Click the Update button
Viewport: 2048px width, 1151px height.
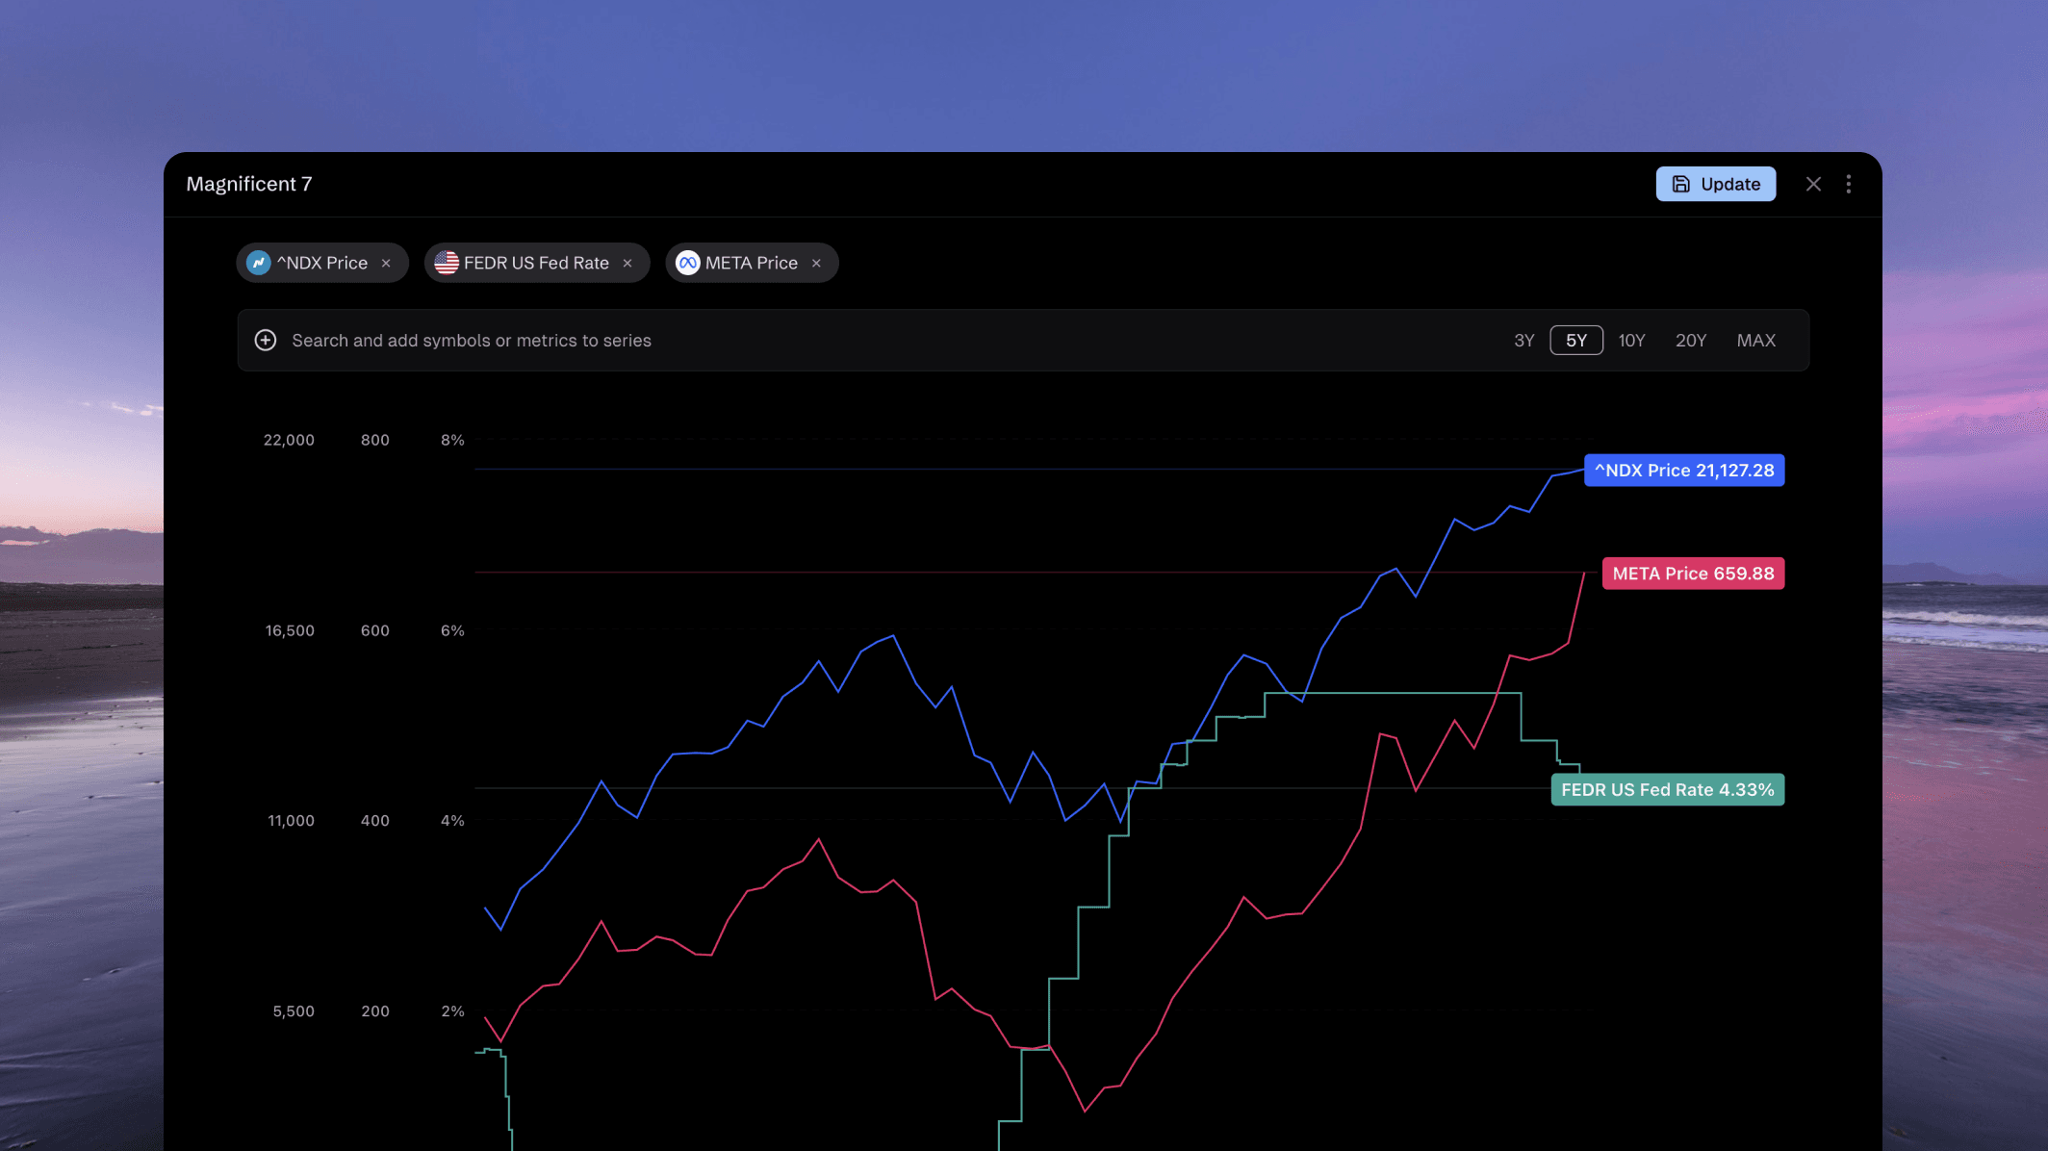pyautogui.click(x=1715, y=184)
